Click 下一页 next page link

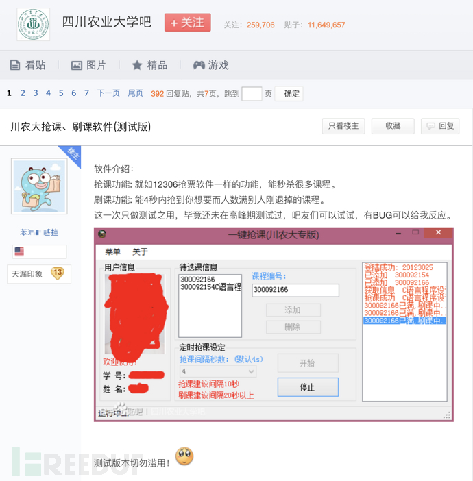[108, 93]
